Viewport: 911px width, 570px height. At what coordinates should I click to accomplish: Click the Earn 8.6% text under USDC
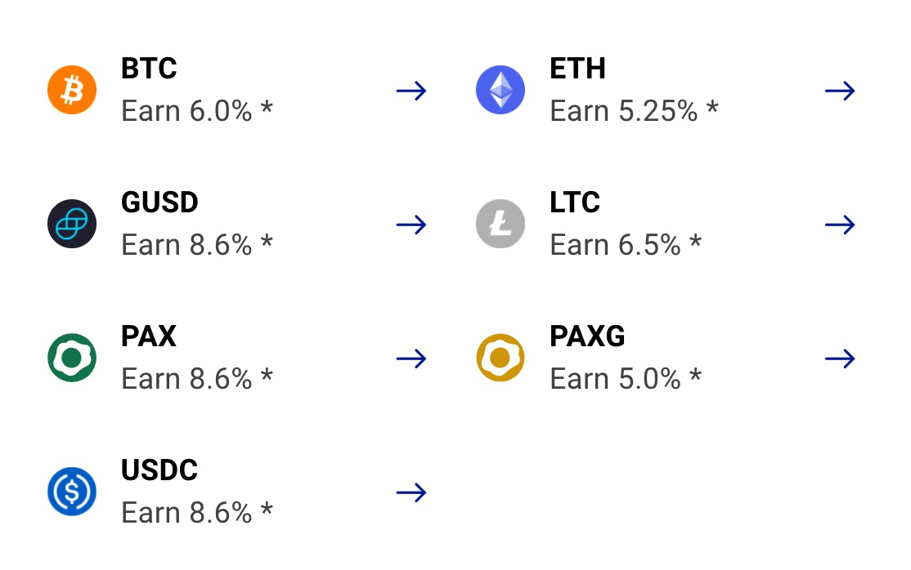click(197, 512)
